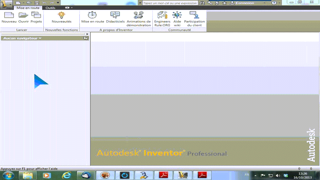Open the first Adobe Reader taskbar button
Screen dimensions: 320x180
pos(163,175)
